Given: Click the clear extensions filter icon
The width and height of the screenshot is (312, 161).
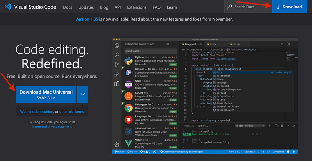Looking at the screenshot, I should [x=168, y=44].
